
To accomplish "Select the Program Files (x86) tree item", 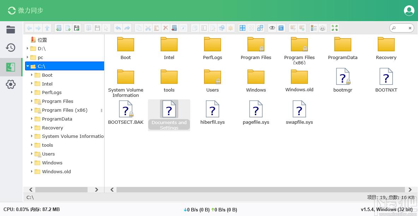I will coord(65,110).
